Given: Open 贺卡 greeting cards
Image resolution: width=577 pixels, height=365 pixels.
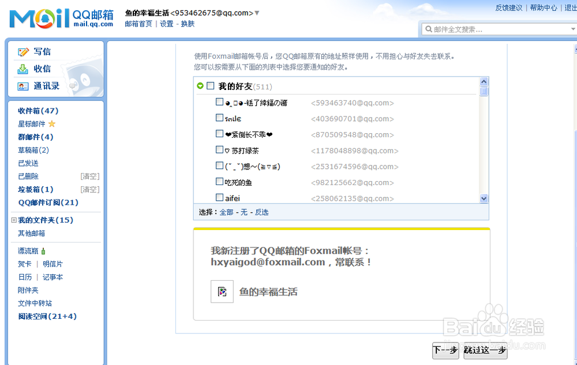Looking at the screenshot, I should pyautogui.click(x=25, y=264).
